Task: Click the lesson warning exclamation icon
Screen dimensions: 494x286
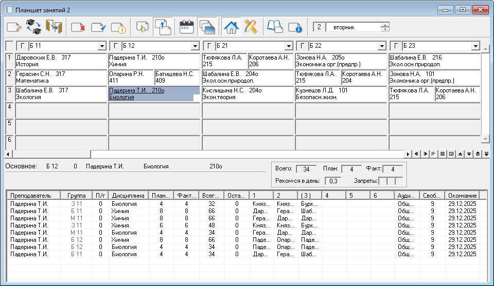Action: point(118,26)
